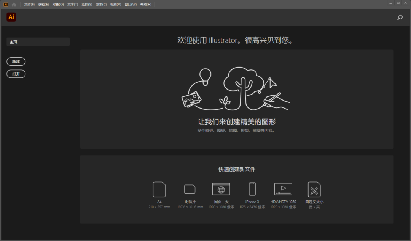The height and width of the screenshot is (241, 411).
Task: Minimize the Illustrator window
Action: [x=390, y=3]
